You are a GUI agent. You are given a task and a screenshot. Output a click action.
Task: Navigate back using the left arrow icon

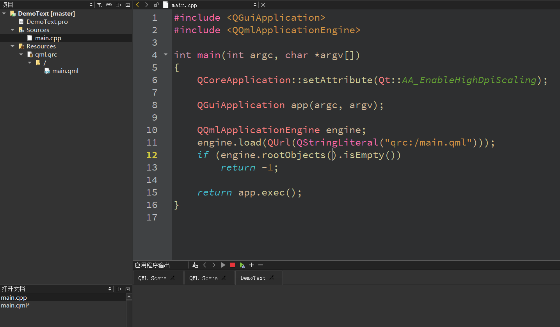tap(137, 5)
